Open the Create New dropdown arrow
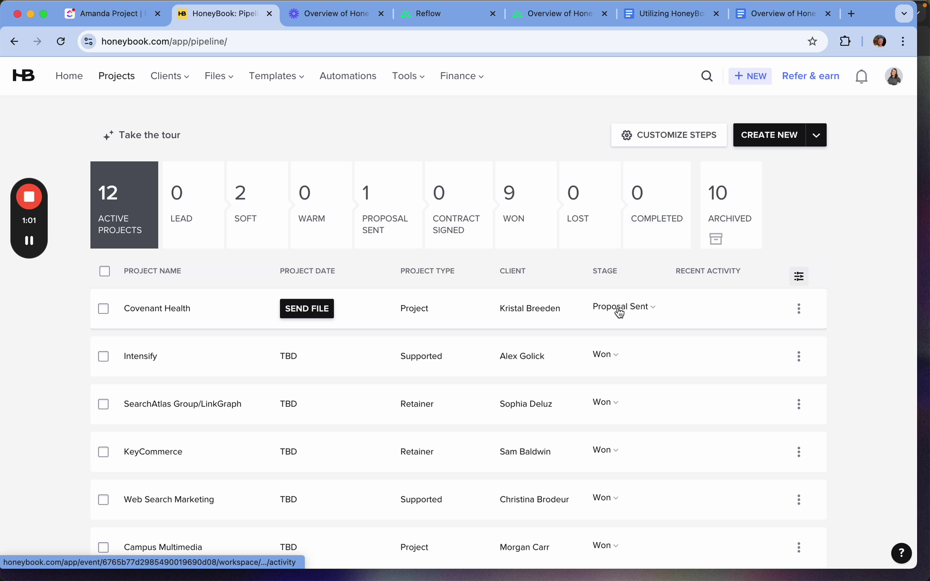The image size is (930, 581). [x=816, y=135]
